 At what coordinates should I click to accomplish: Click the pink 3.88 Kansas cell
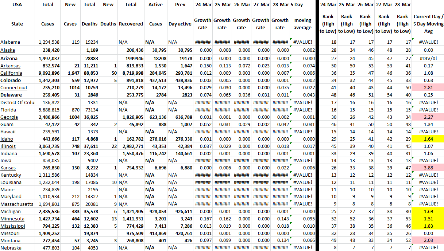(x=428, y=168)
